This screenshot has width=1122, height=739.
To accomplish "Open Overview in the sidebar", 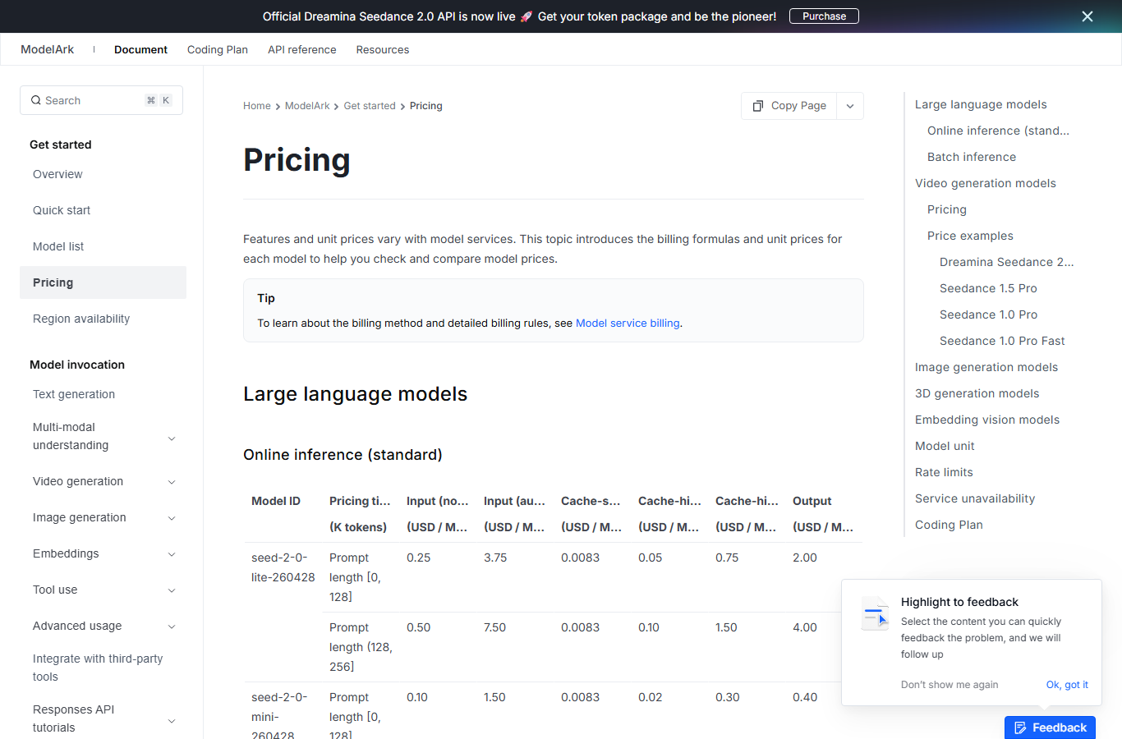I will tap(103, 174).
